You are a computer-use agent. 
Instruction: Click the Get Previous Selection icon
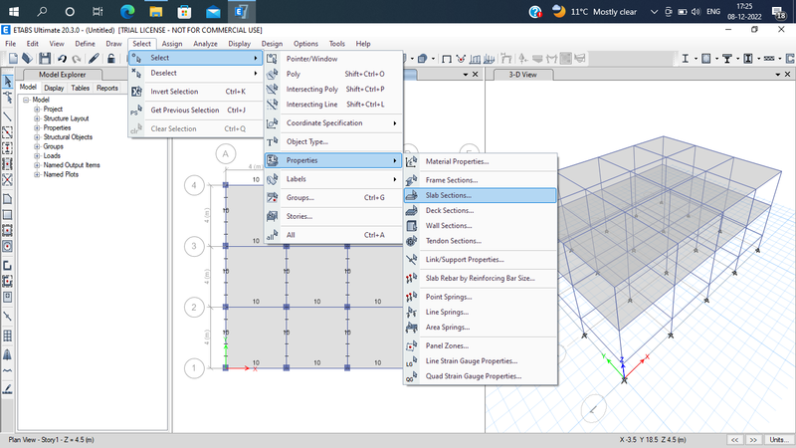[x=136, y=111]
